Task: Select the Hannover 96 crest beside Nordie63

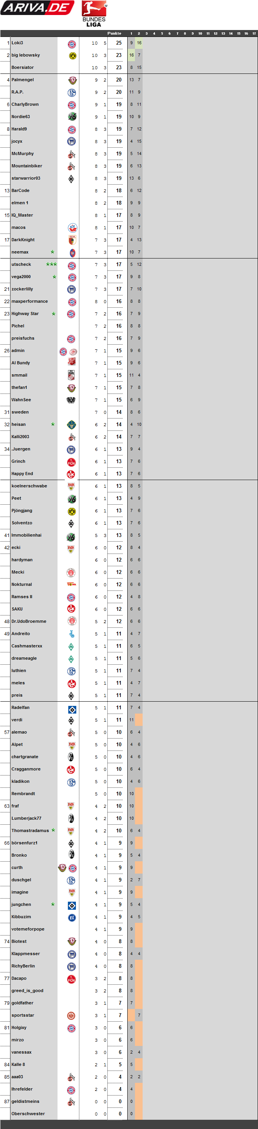Action: [72, 117]
